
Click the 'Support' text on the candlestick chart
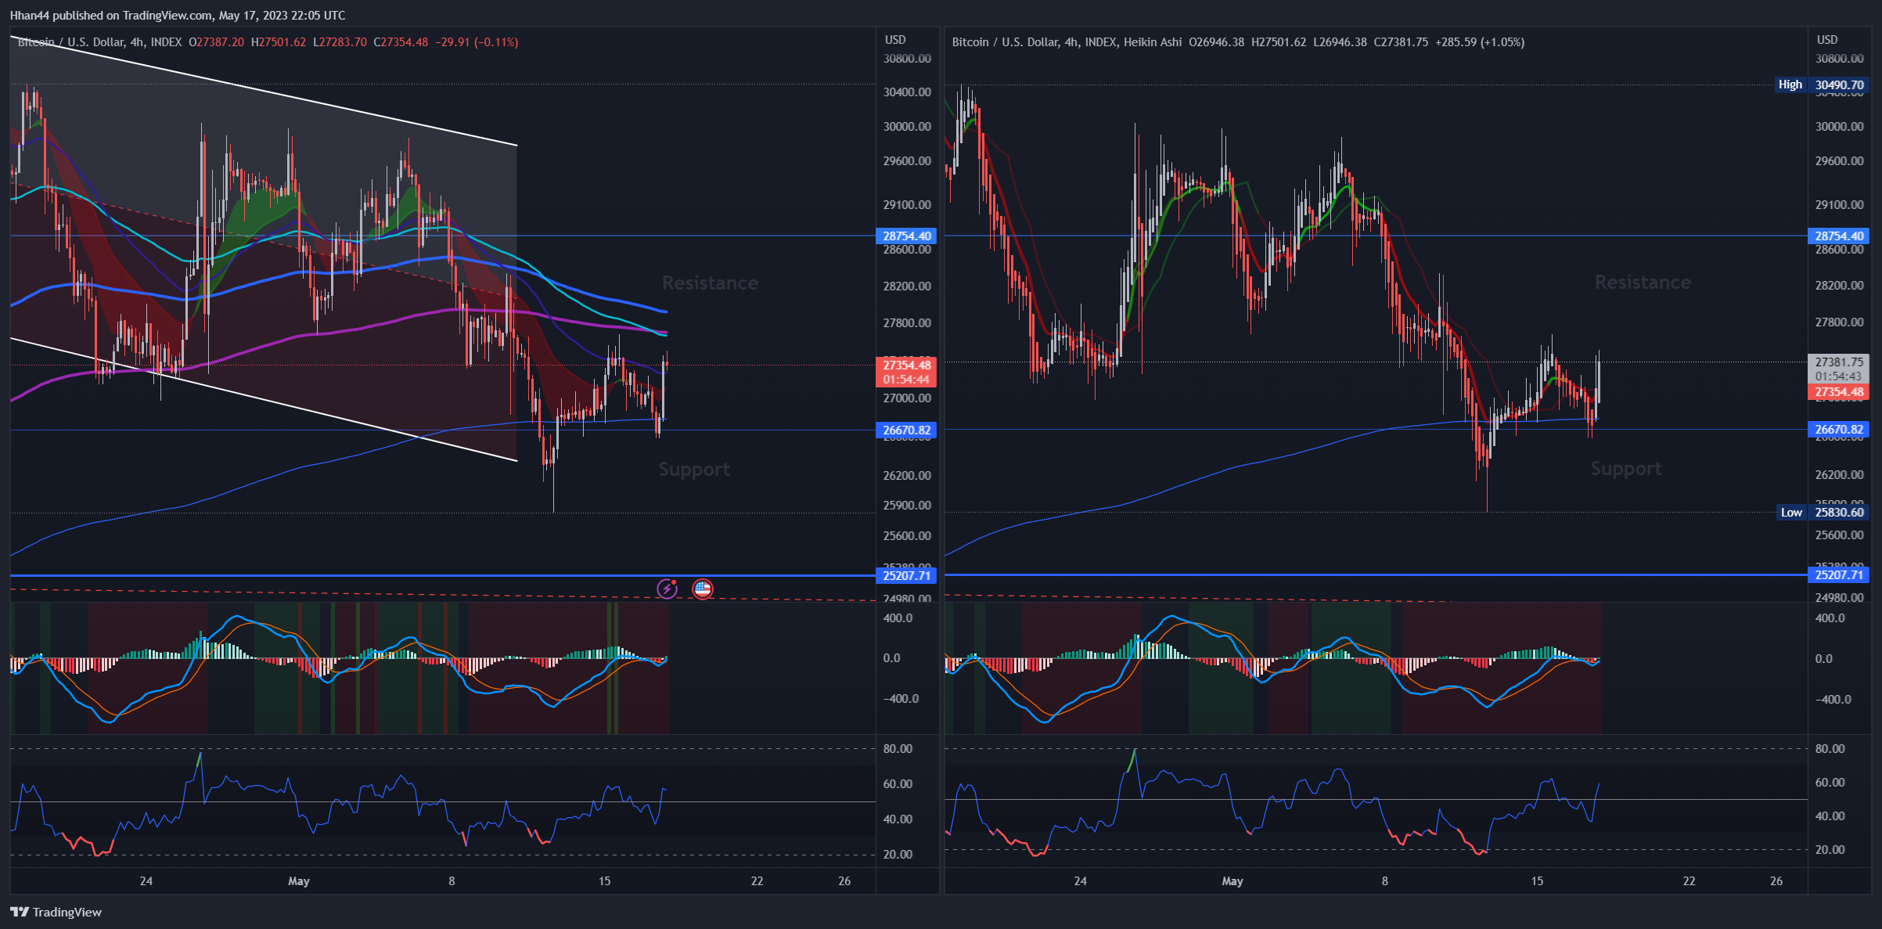click(694, 469)
